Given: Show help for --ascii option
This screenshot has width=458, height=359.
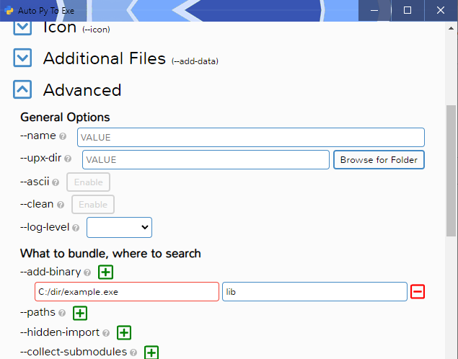Looking at the screenshot, I should coord(56,182).
